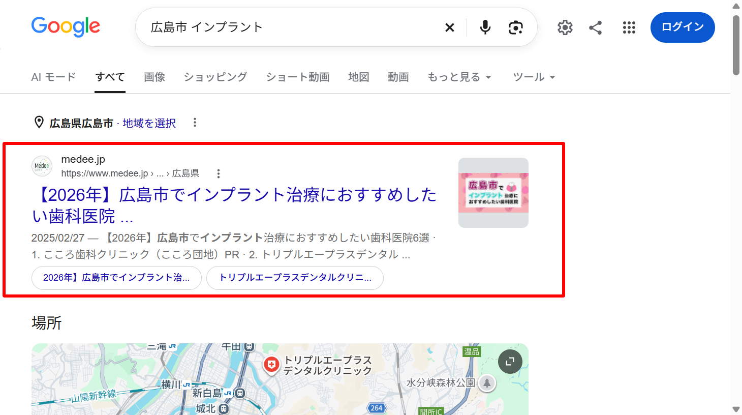Open the three-dot menu next to the location
742x415 pixels.
(195, 123)
